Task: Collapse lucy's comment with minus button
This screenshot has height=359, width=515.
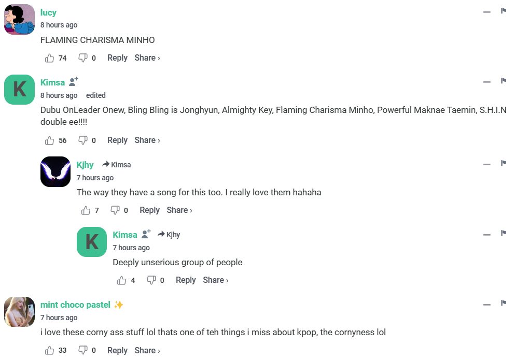Action: pyautogui.click(x=486, y=11)
